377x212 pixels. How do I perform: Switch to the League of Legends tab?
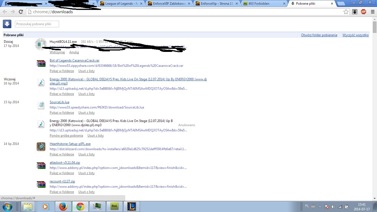pyautogui.click(x=121, y=4)
